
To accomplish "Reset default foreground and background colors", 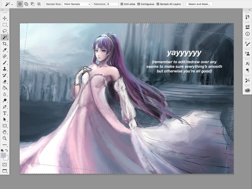I will point(2,150).
